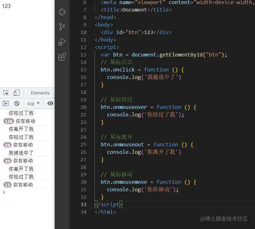This screenshot has width=255, height=229.
Task: Click 'onmouseout' on line 25
Action: point(128,145)
